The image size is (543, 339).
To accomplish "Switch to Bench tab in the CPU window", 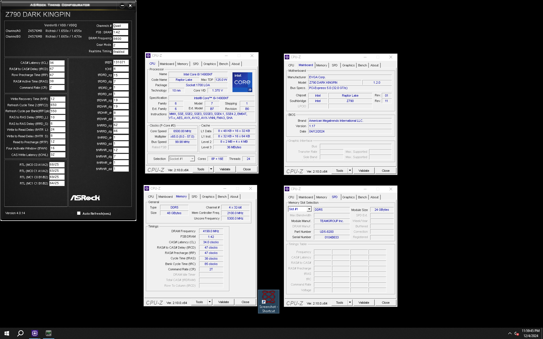I will pyautogui.click(x=223, y=64).
